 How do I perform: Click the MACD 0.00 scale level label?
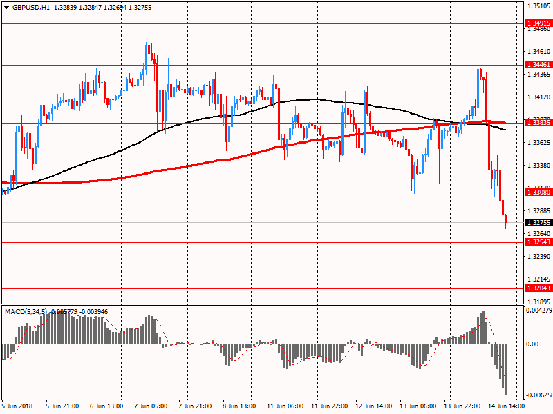pos(534,344)
